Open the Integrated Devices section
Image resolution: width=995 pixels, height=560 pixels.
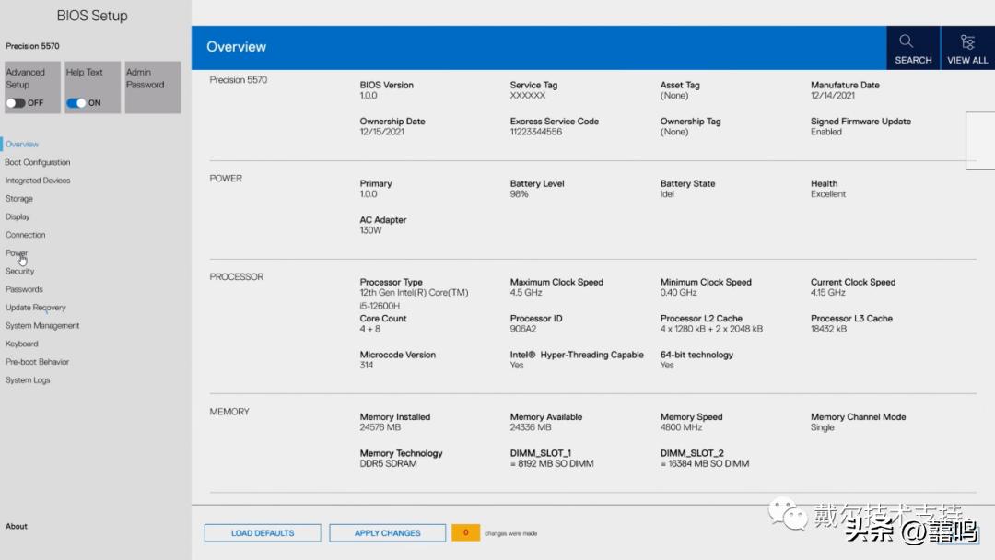(x=36, y=181)
